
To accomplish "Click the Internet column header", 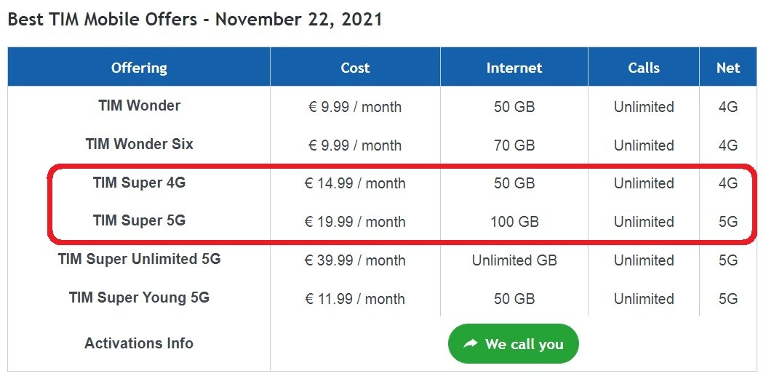I will (x=514, y=68).
